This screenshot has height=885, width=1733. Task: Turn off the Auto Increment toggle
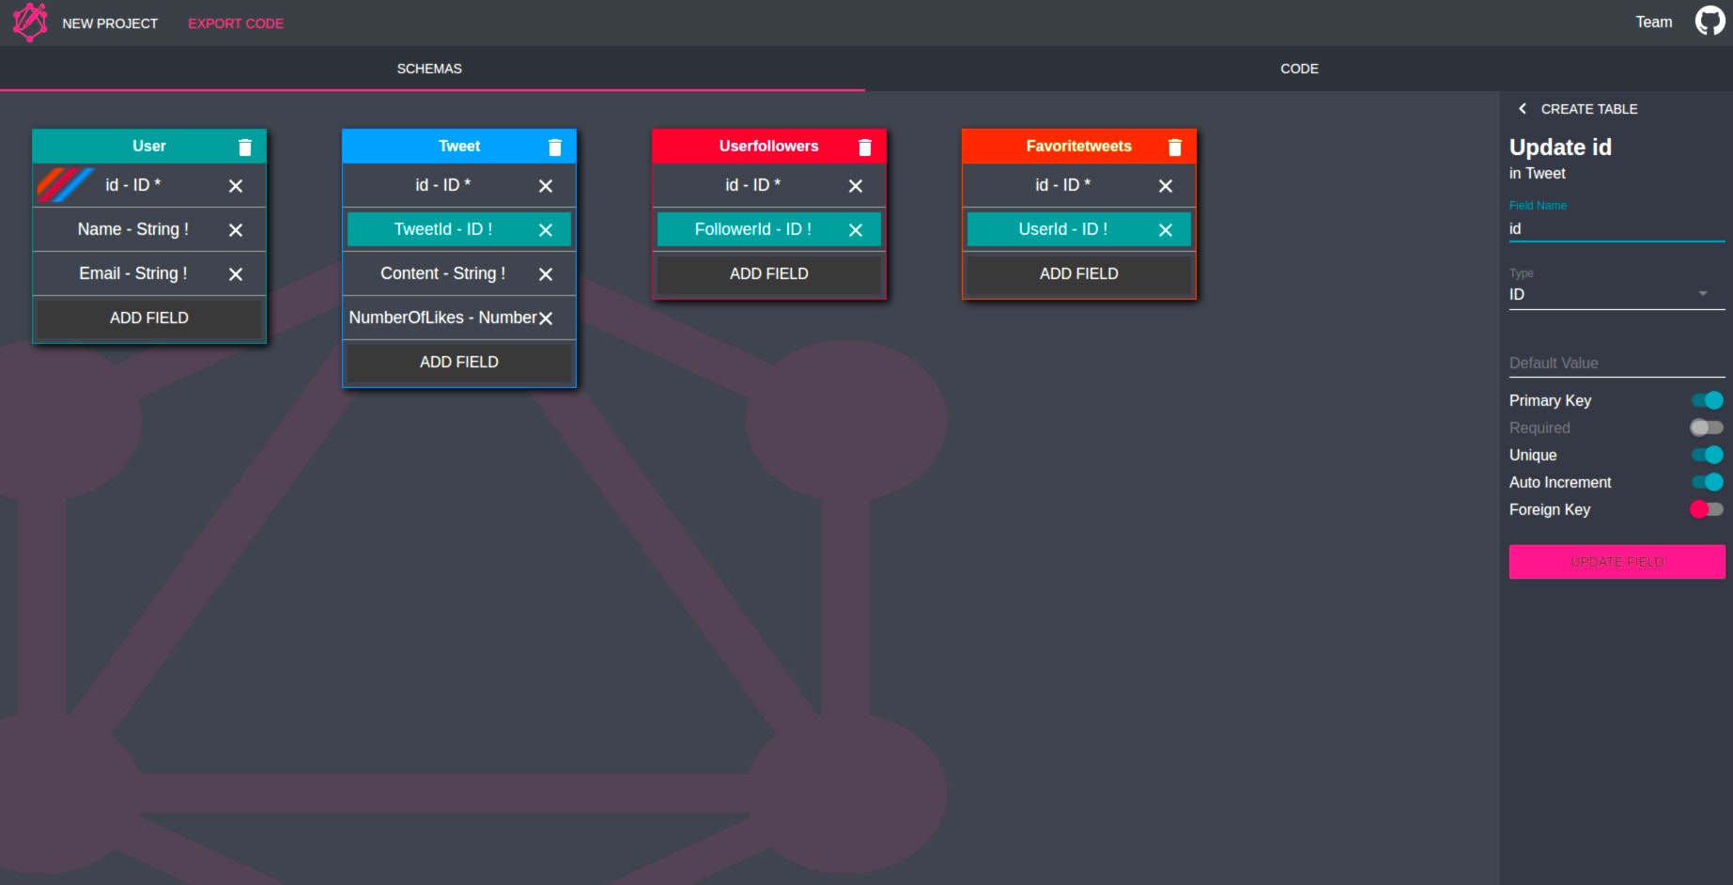[1707, 483]
